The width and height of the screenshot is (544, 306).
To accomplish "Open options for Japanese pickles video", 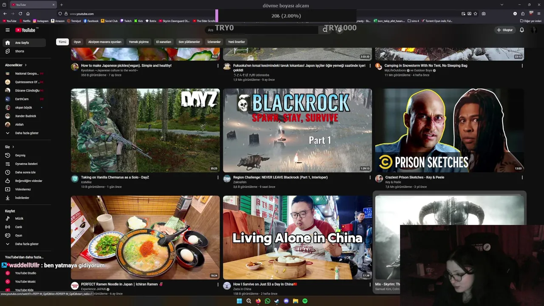I will coord(218,65).
